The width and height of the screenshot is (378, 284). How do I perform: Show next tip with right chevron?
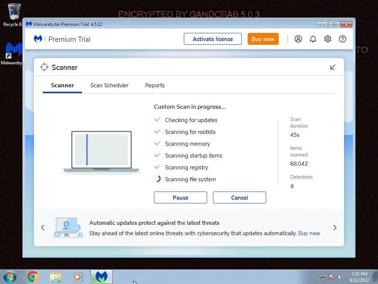point(335,227)
